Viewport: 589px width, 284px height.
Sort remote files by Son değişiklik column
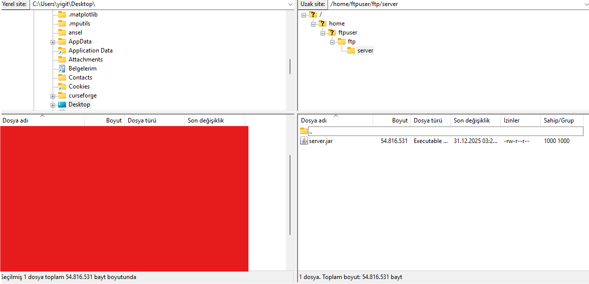476,120
